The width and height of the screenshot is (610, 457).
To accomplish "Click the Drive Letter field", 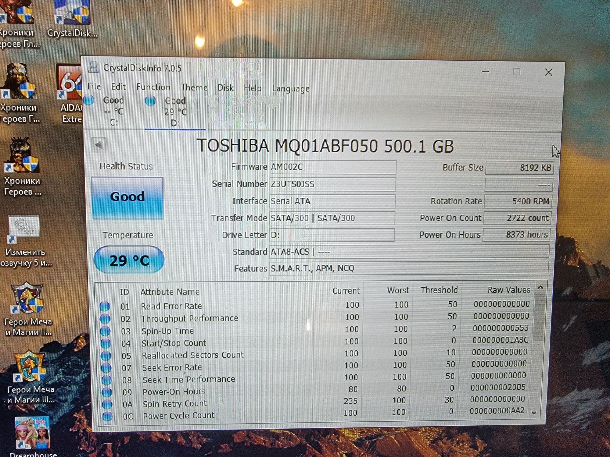I will point(332,235).
